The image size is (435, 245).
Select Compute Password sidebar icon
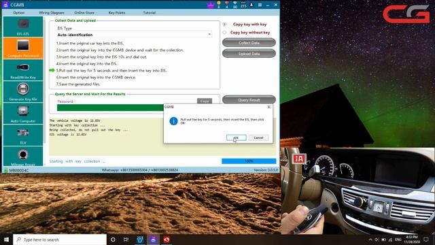tap(23, 48)
